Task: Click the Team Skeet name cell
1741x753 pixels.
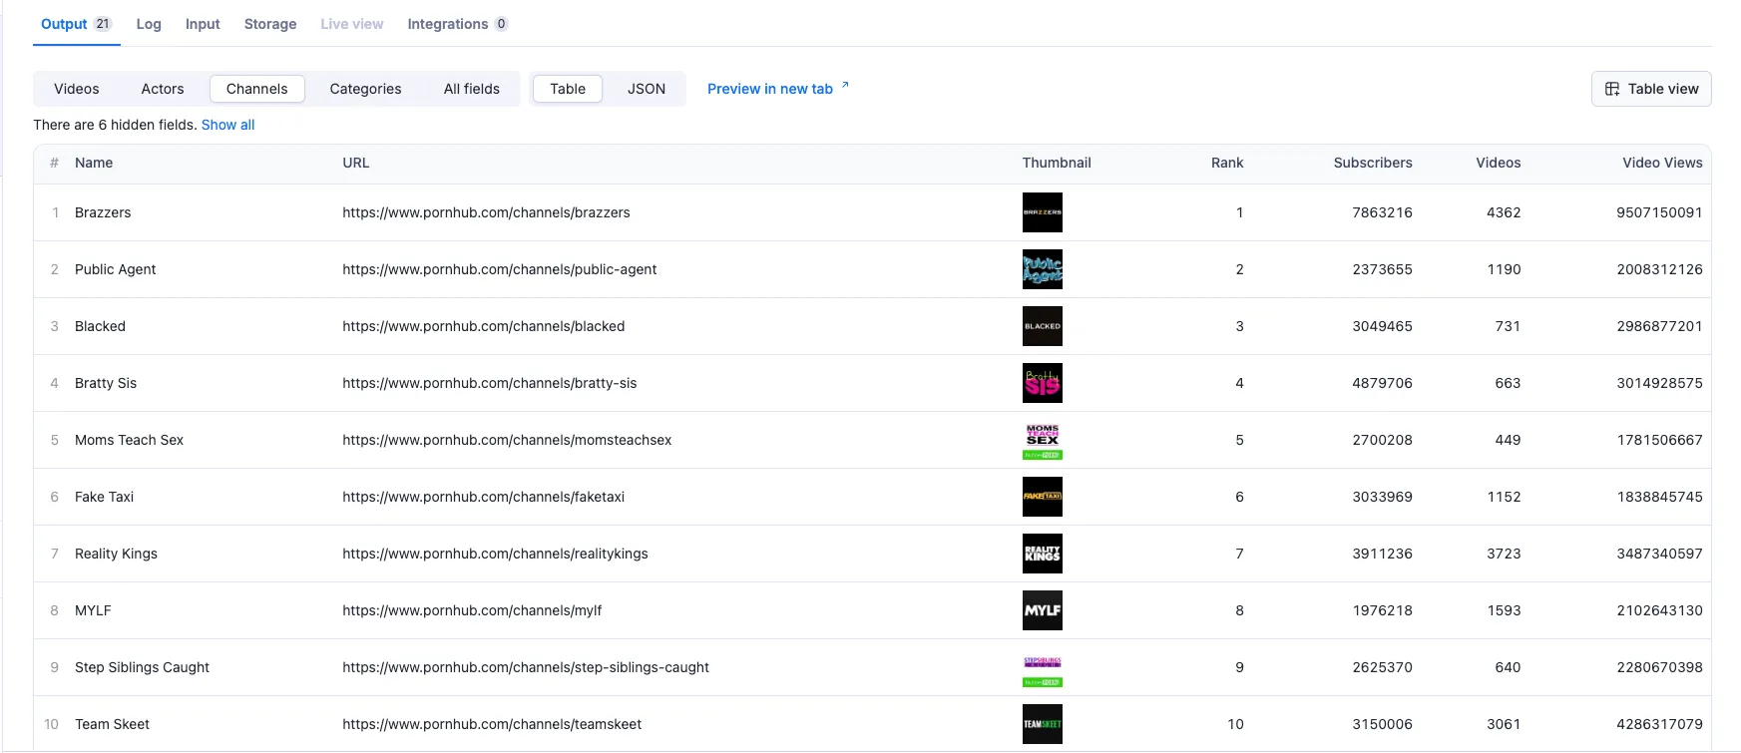Action: point(112,724)
